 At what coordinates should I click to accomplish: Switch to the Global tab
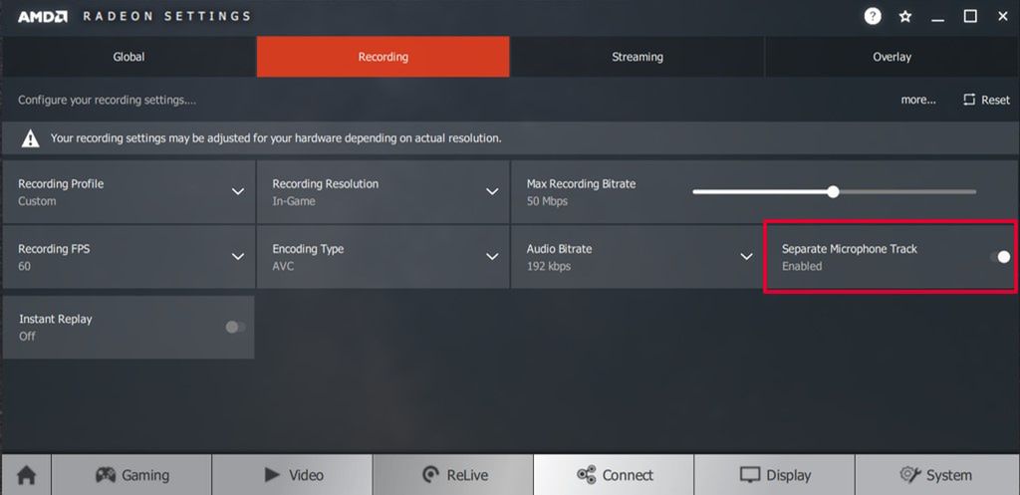(128, 57)
